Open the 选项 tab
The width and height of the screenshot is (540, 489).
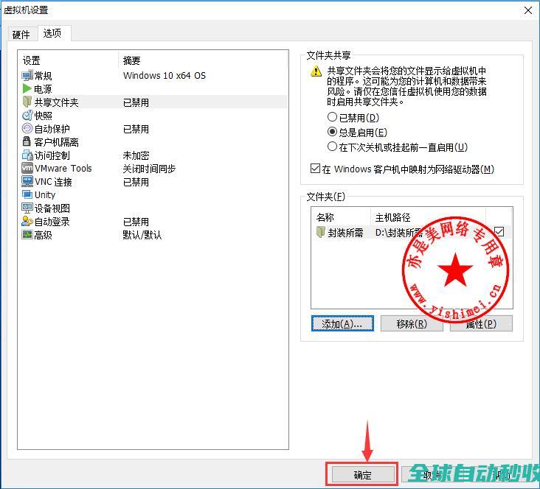tap(52, 34)
